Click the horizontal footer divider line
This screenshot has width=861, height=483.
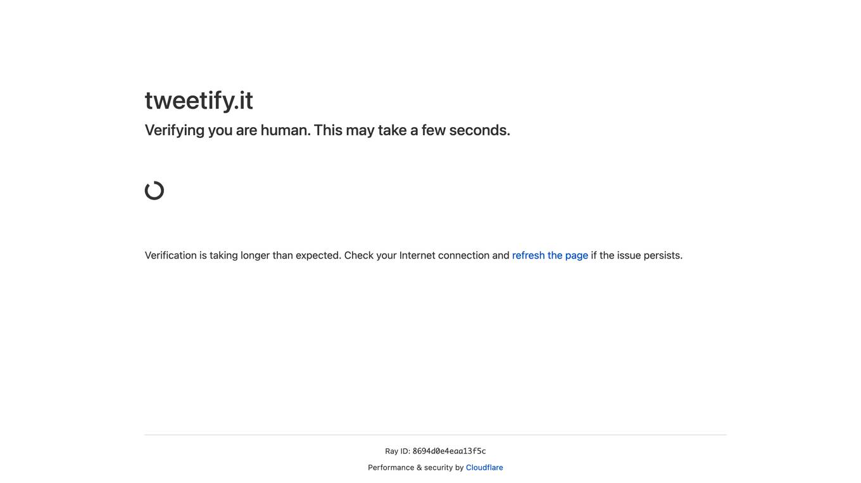click(x=436, y=434)
